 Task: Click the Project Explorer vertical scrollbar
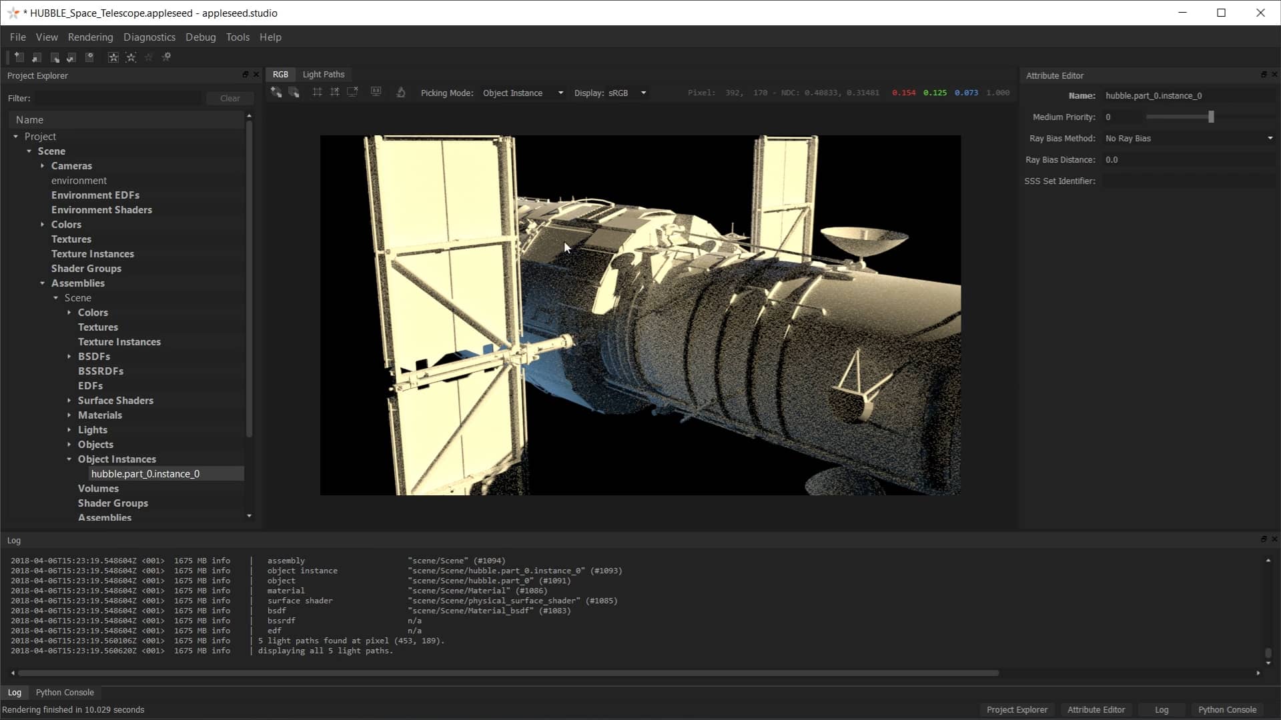(x=250, y=280)
